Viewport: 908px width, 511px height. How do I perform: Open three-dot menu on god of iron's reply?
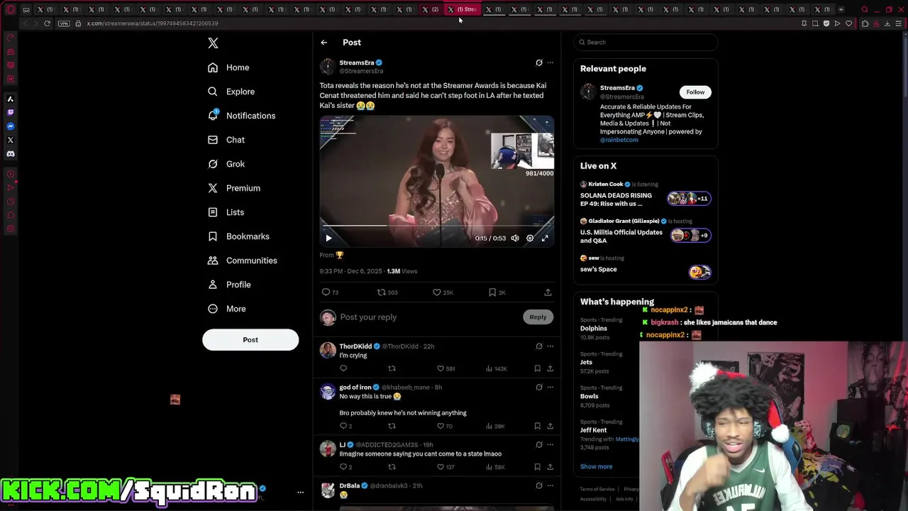[x=550, y=388]
